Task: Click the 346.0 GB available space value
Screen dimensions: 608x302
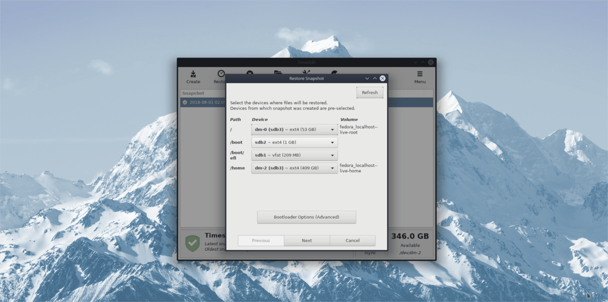Action: click(x=410, y=236)
